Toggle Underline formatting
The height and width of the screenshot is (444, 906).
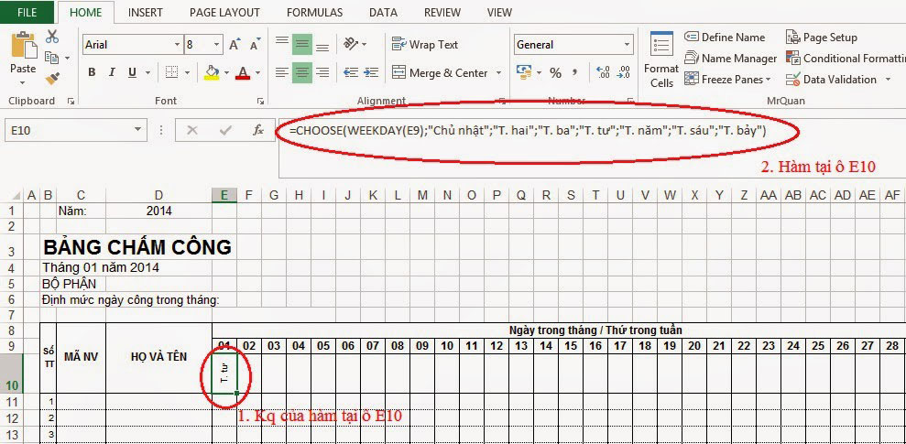click(x=132, y=72)
